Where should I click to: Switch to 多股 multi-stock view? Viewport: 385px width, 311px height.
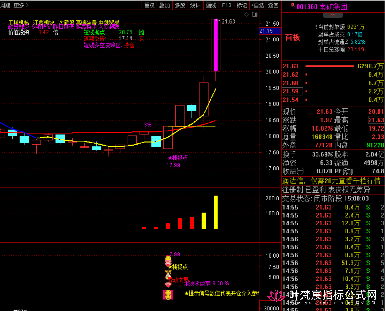click(x=180, y=5)
